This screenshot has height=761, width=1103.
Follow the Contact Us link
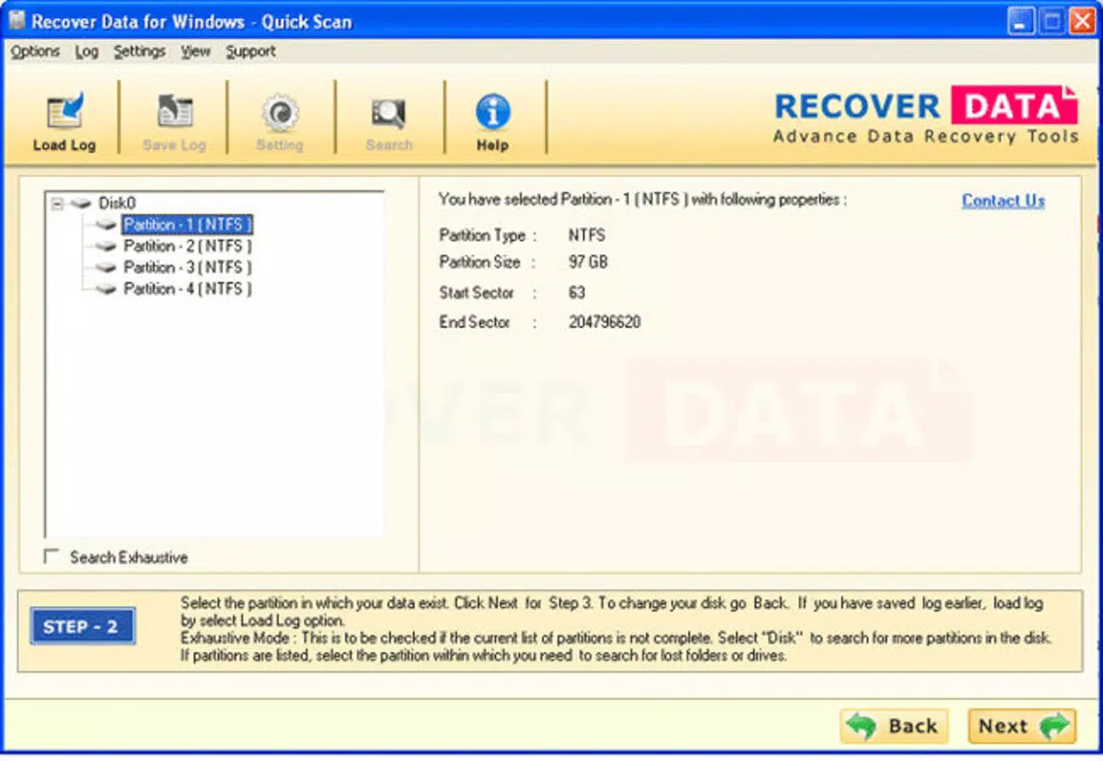click(1003, 201)
